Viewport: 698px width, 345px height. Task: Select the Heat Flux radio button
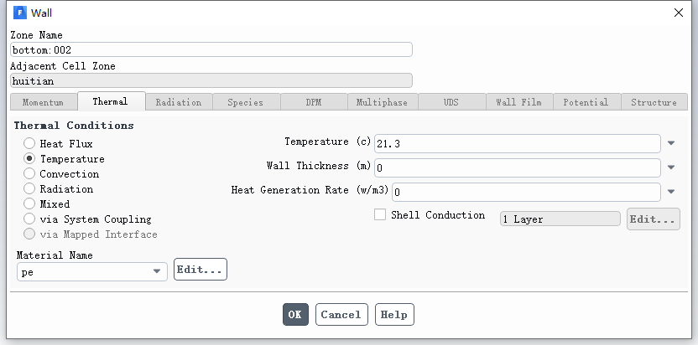tap(29, 144)
